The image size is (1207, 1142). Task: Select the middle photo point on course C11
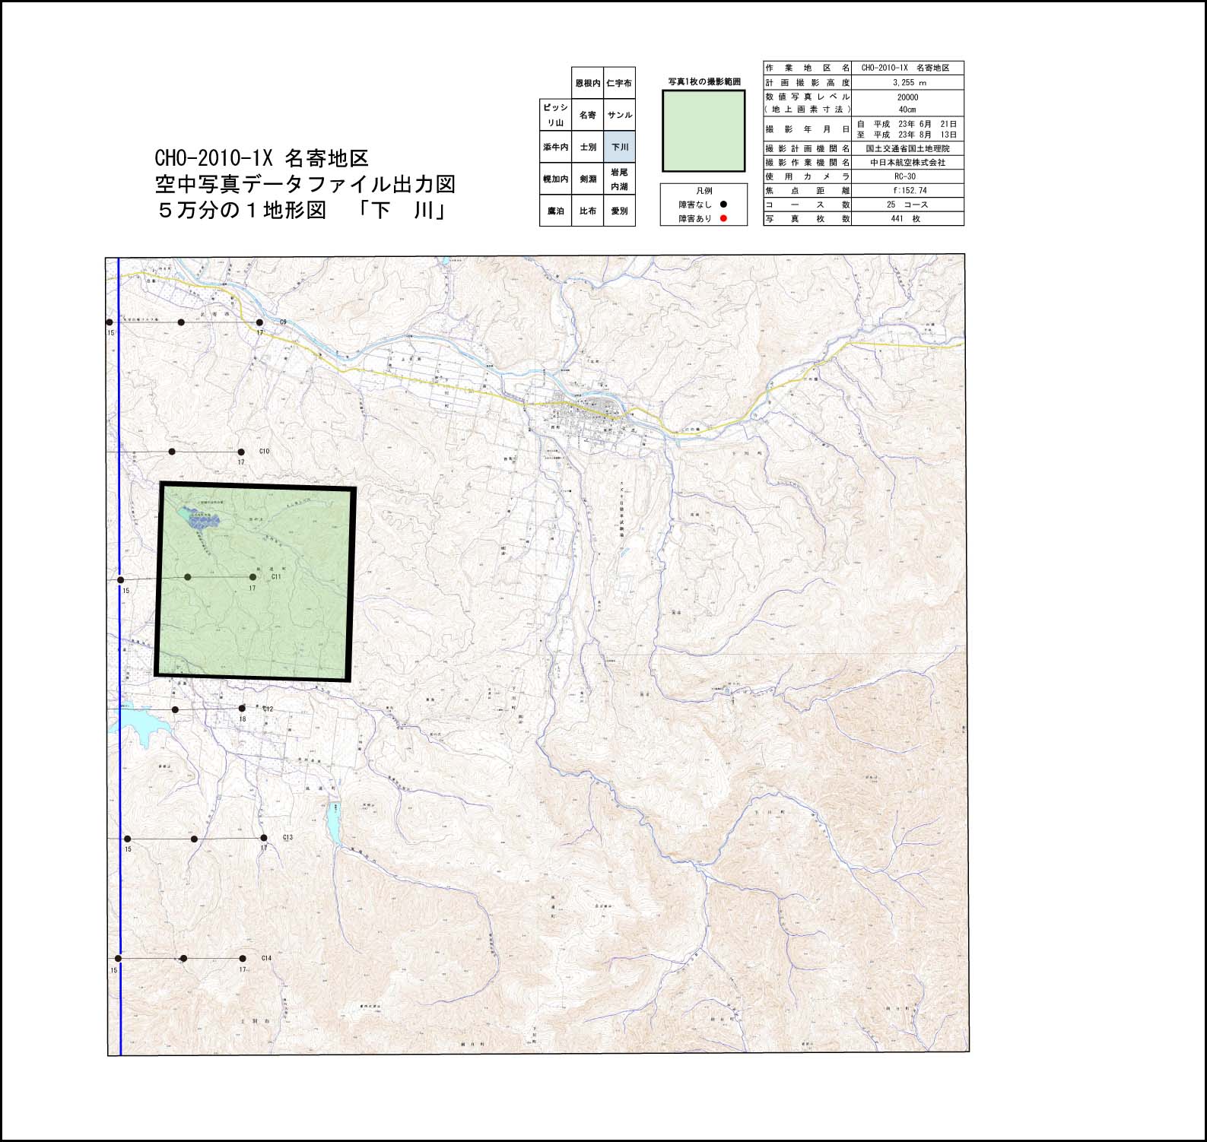pyautogui.click(x=187, y=577)
